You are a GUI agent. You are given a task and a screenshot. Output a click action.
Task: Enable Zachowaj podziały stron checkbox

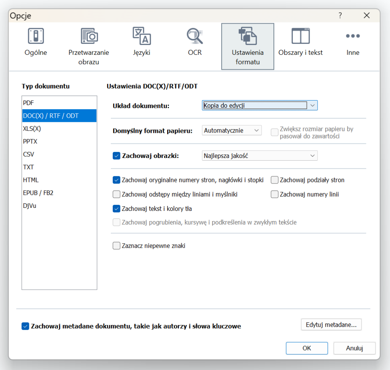click(x=275, y=180)
